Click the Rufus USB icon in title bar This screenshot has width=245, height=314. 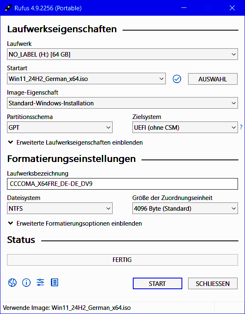click(8, 8)
